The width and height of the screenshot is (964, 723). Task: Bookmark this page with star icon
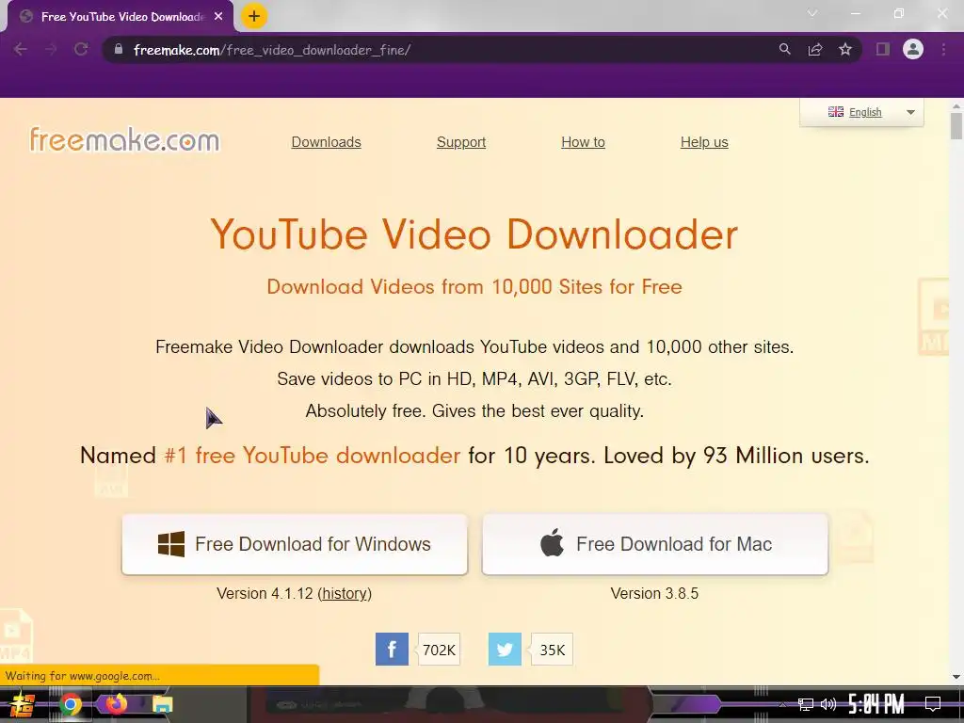[x=845, y=49]
